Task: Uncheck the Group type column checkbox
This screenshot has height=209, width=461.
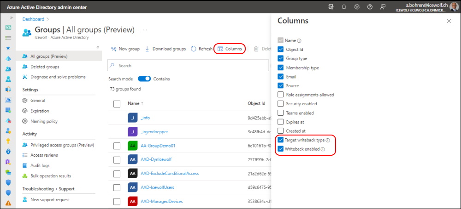Action: tap(281, 59)
